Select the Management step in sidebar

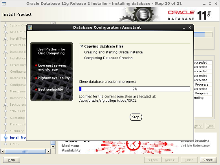coord(18,91)
